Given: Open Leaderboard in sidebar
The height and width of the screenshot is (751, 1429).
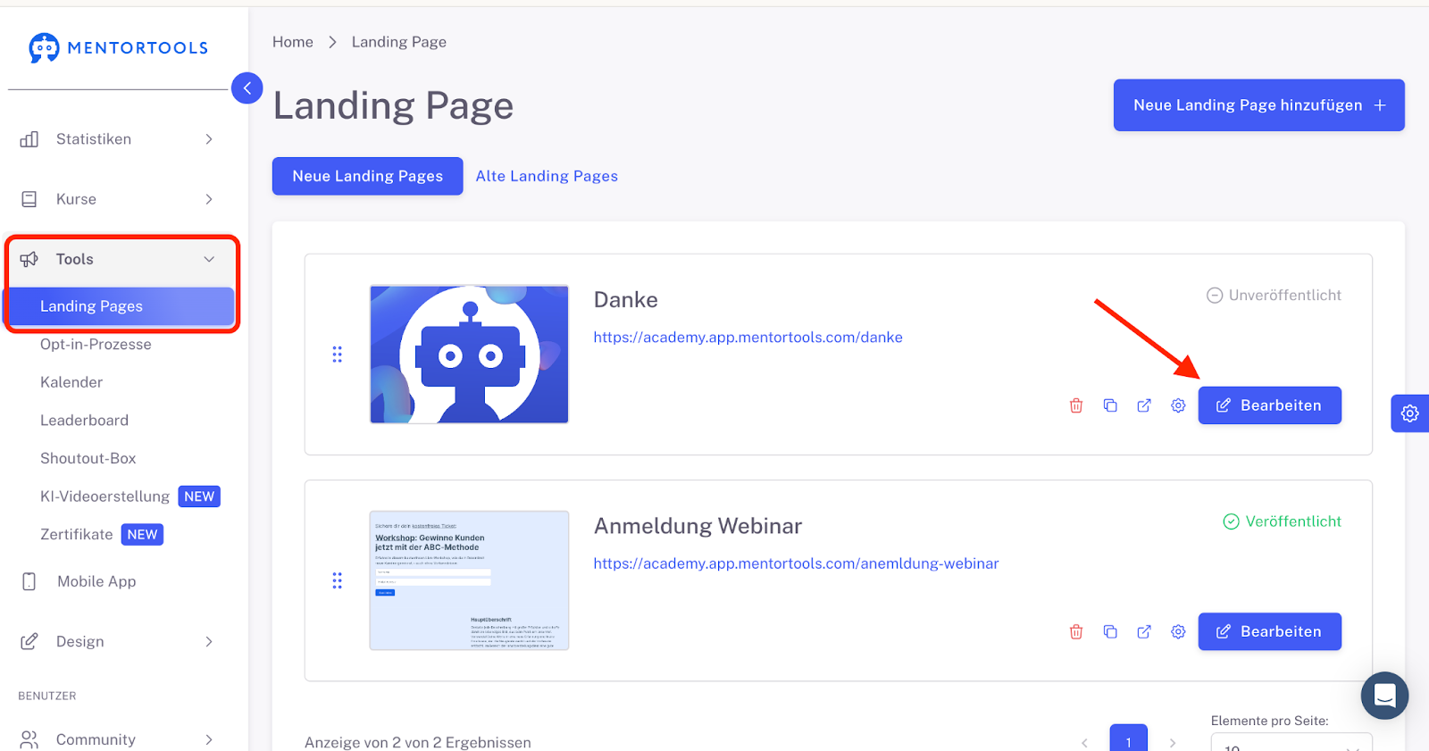Looking at the screenshot, I should [x=84, y=421].
